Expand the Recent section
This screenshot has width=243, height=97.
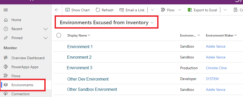(x=46, y=29)
